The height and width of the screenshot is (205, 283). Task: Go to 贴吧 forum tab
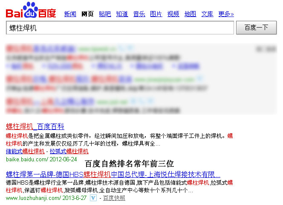[x=105, y=14]
